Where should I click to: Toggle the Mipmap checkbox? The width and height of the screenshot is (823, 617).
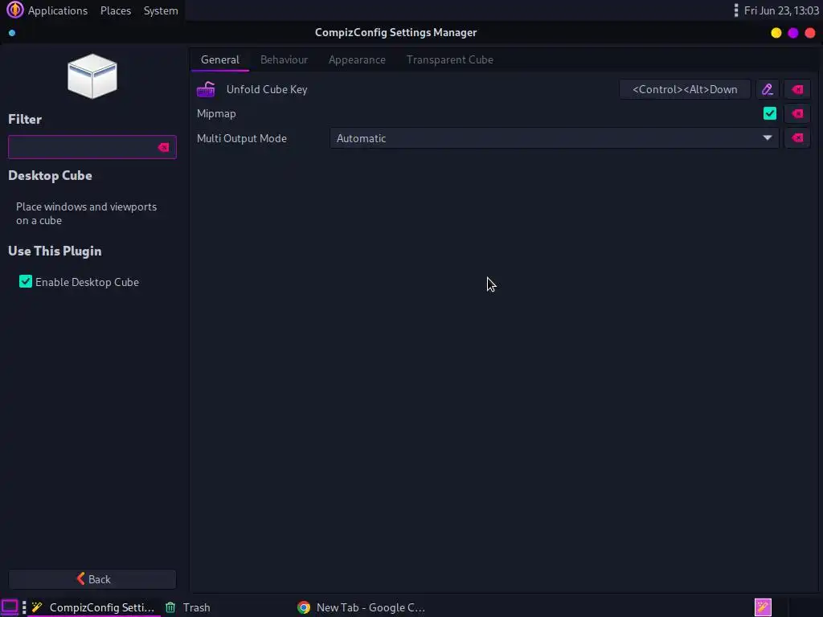pos(769,113)
